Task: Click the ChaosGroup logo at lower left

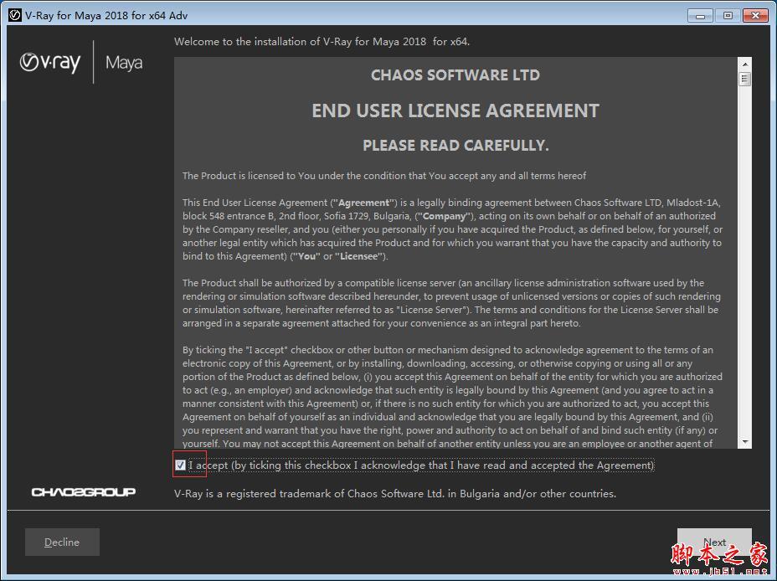Action: point(83,492)
